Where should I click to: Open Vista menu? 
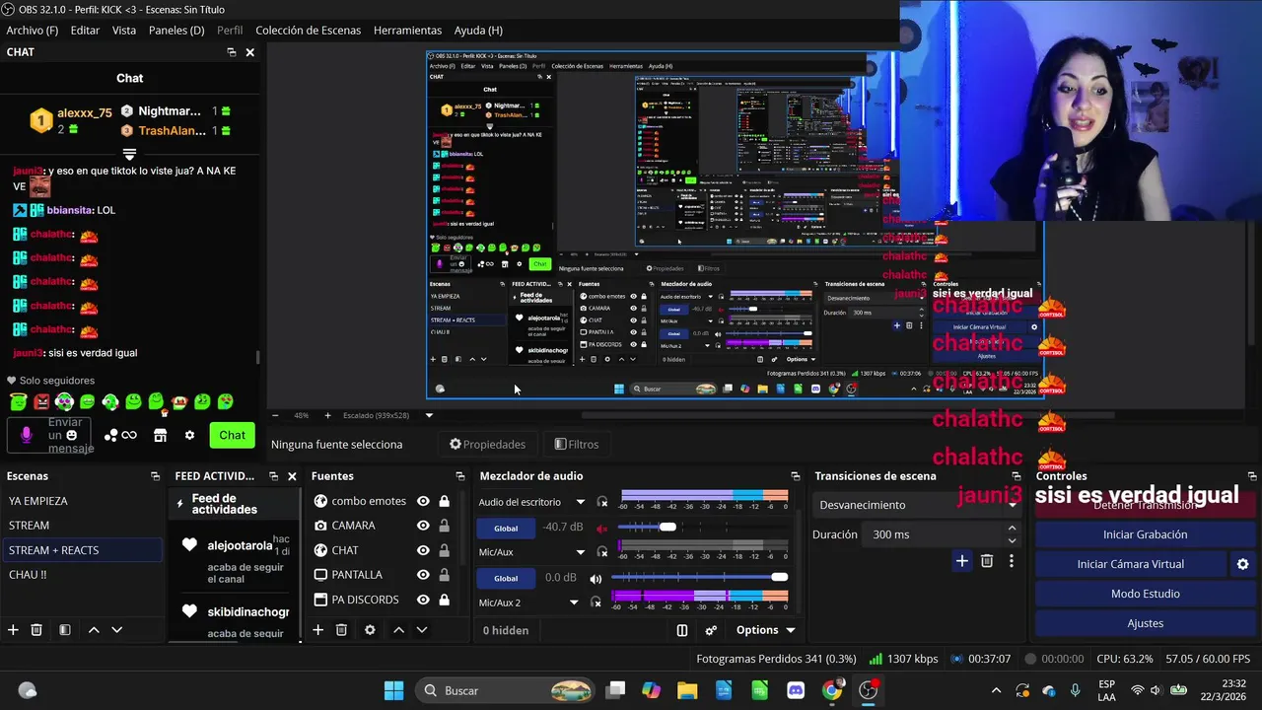coord(124,31)
